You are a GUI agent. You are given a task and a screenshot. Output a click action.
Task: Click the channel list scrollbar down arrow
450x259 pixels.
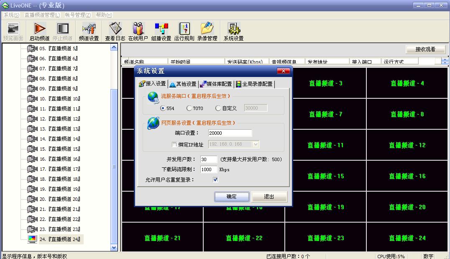tap(114, 247)
